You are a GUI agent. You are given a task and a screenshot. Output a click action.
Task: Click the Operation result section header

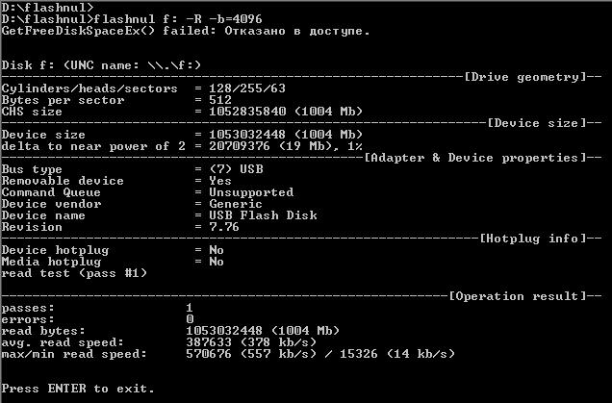point(515,295)
